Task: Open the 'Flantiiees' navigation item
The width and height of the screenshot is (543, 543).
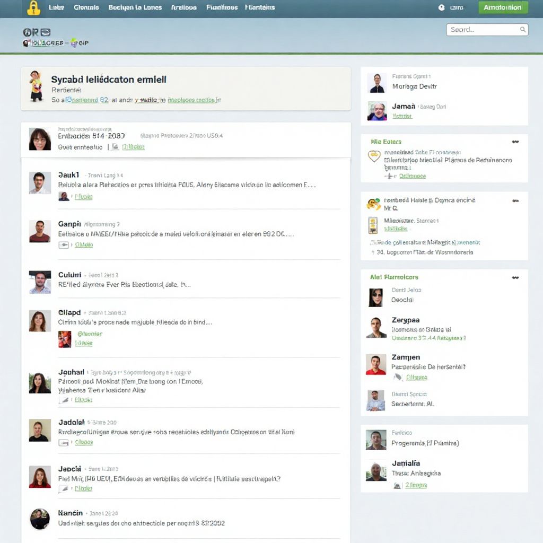Action: pyautogui.click(x=222, y=7)
